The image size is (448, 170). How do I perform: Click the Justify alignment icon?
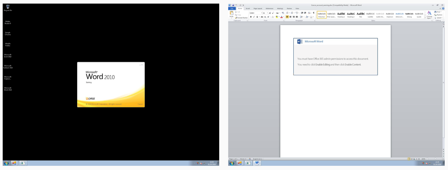coord(297,17)
